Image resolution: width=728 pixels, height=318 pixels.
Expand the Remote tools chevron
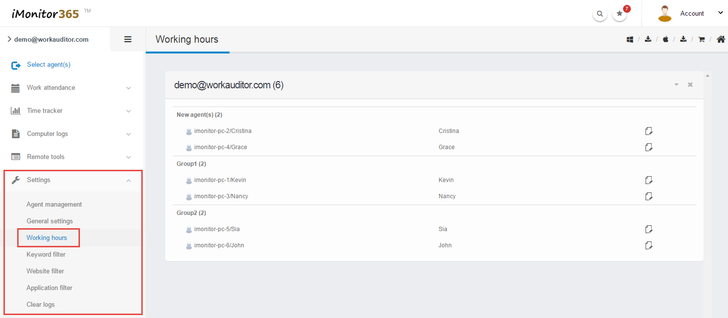[129, 158]
